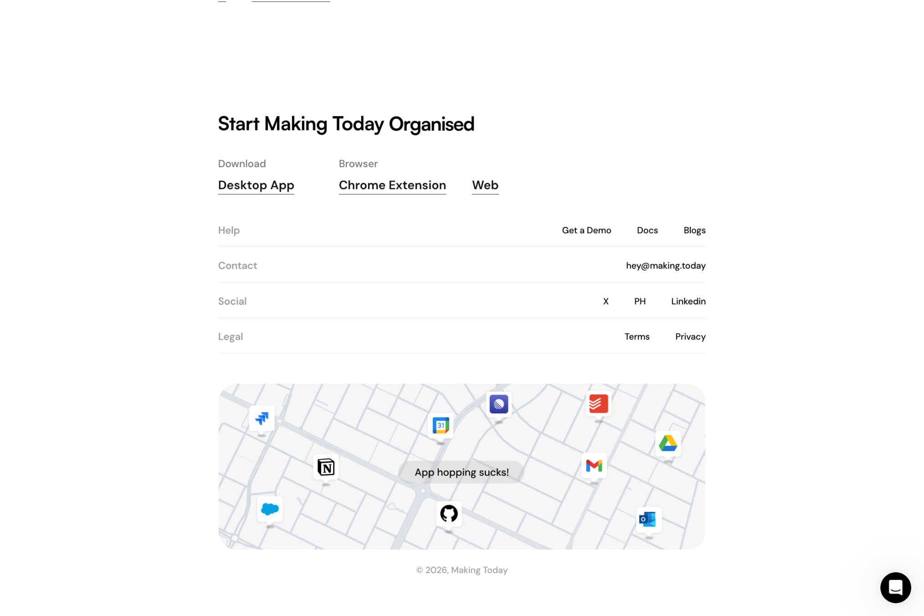
Task: Open the Linkedin social link
Action: (x=688, y=301)
